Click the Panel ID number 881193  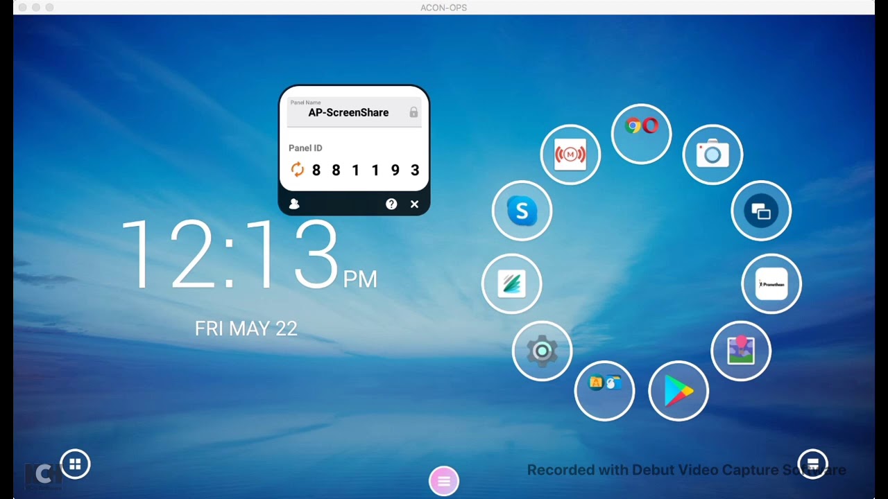pos(366,170)
